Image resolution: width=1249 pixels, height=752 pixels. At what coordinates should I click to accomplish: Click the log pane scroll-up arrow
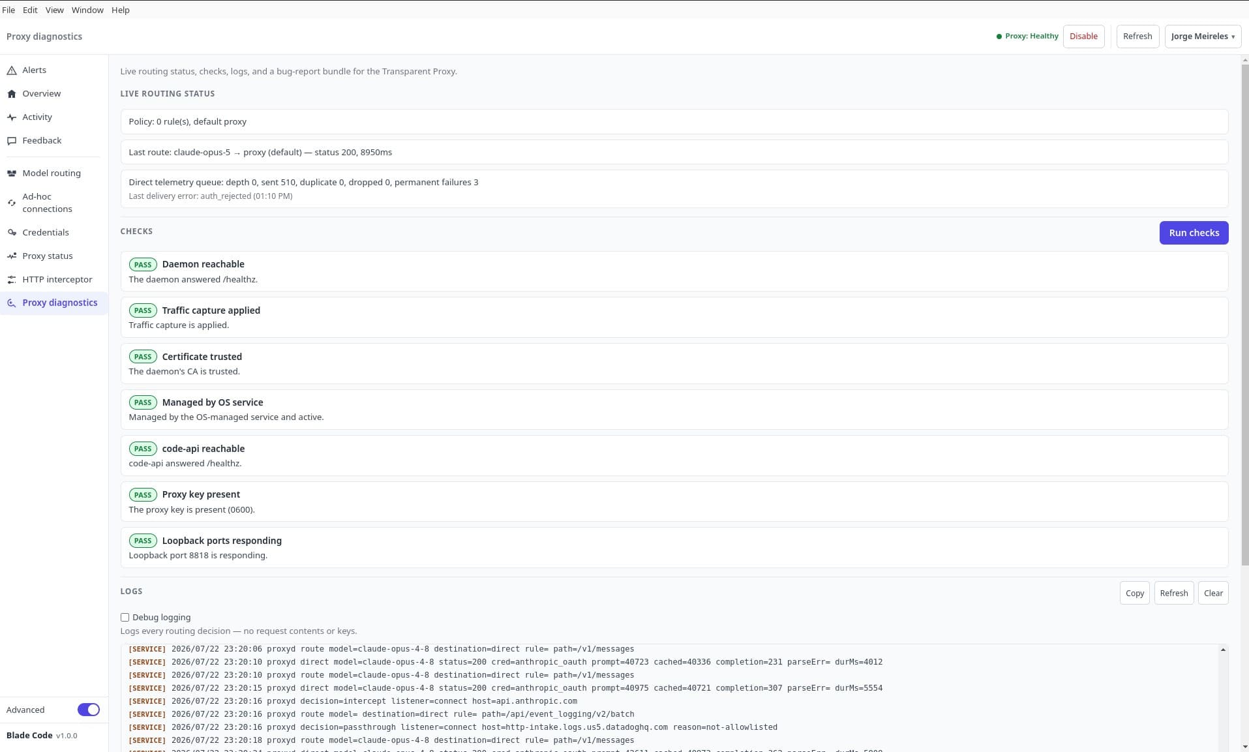pyautogui.click(x=1223, y=650)
